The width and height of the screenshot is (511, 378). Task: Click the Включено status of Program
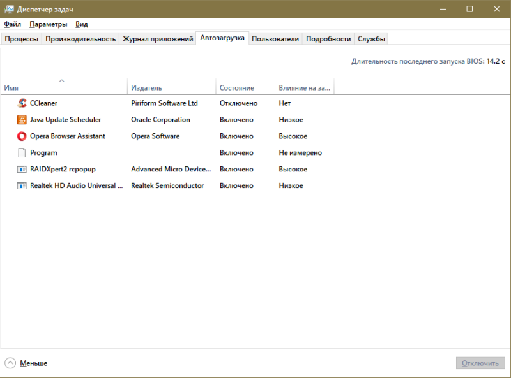click(236, 153)
